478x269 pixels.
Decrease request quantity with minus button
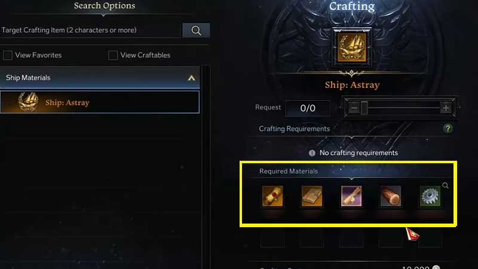pyautogui.click(x=354, y=108)
